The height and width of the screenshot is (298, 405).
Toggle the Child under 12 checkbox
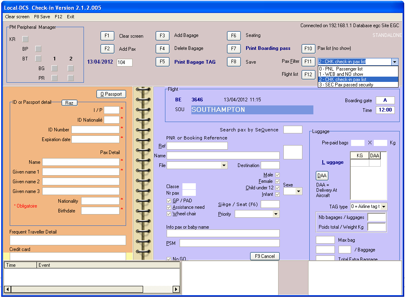pos(277,188)
